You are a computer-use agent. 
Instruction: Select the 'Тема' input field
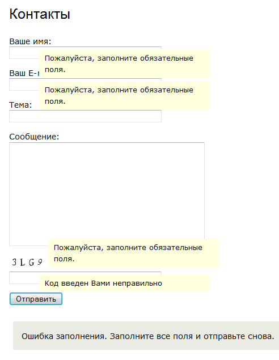[x=85, y=116]
